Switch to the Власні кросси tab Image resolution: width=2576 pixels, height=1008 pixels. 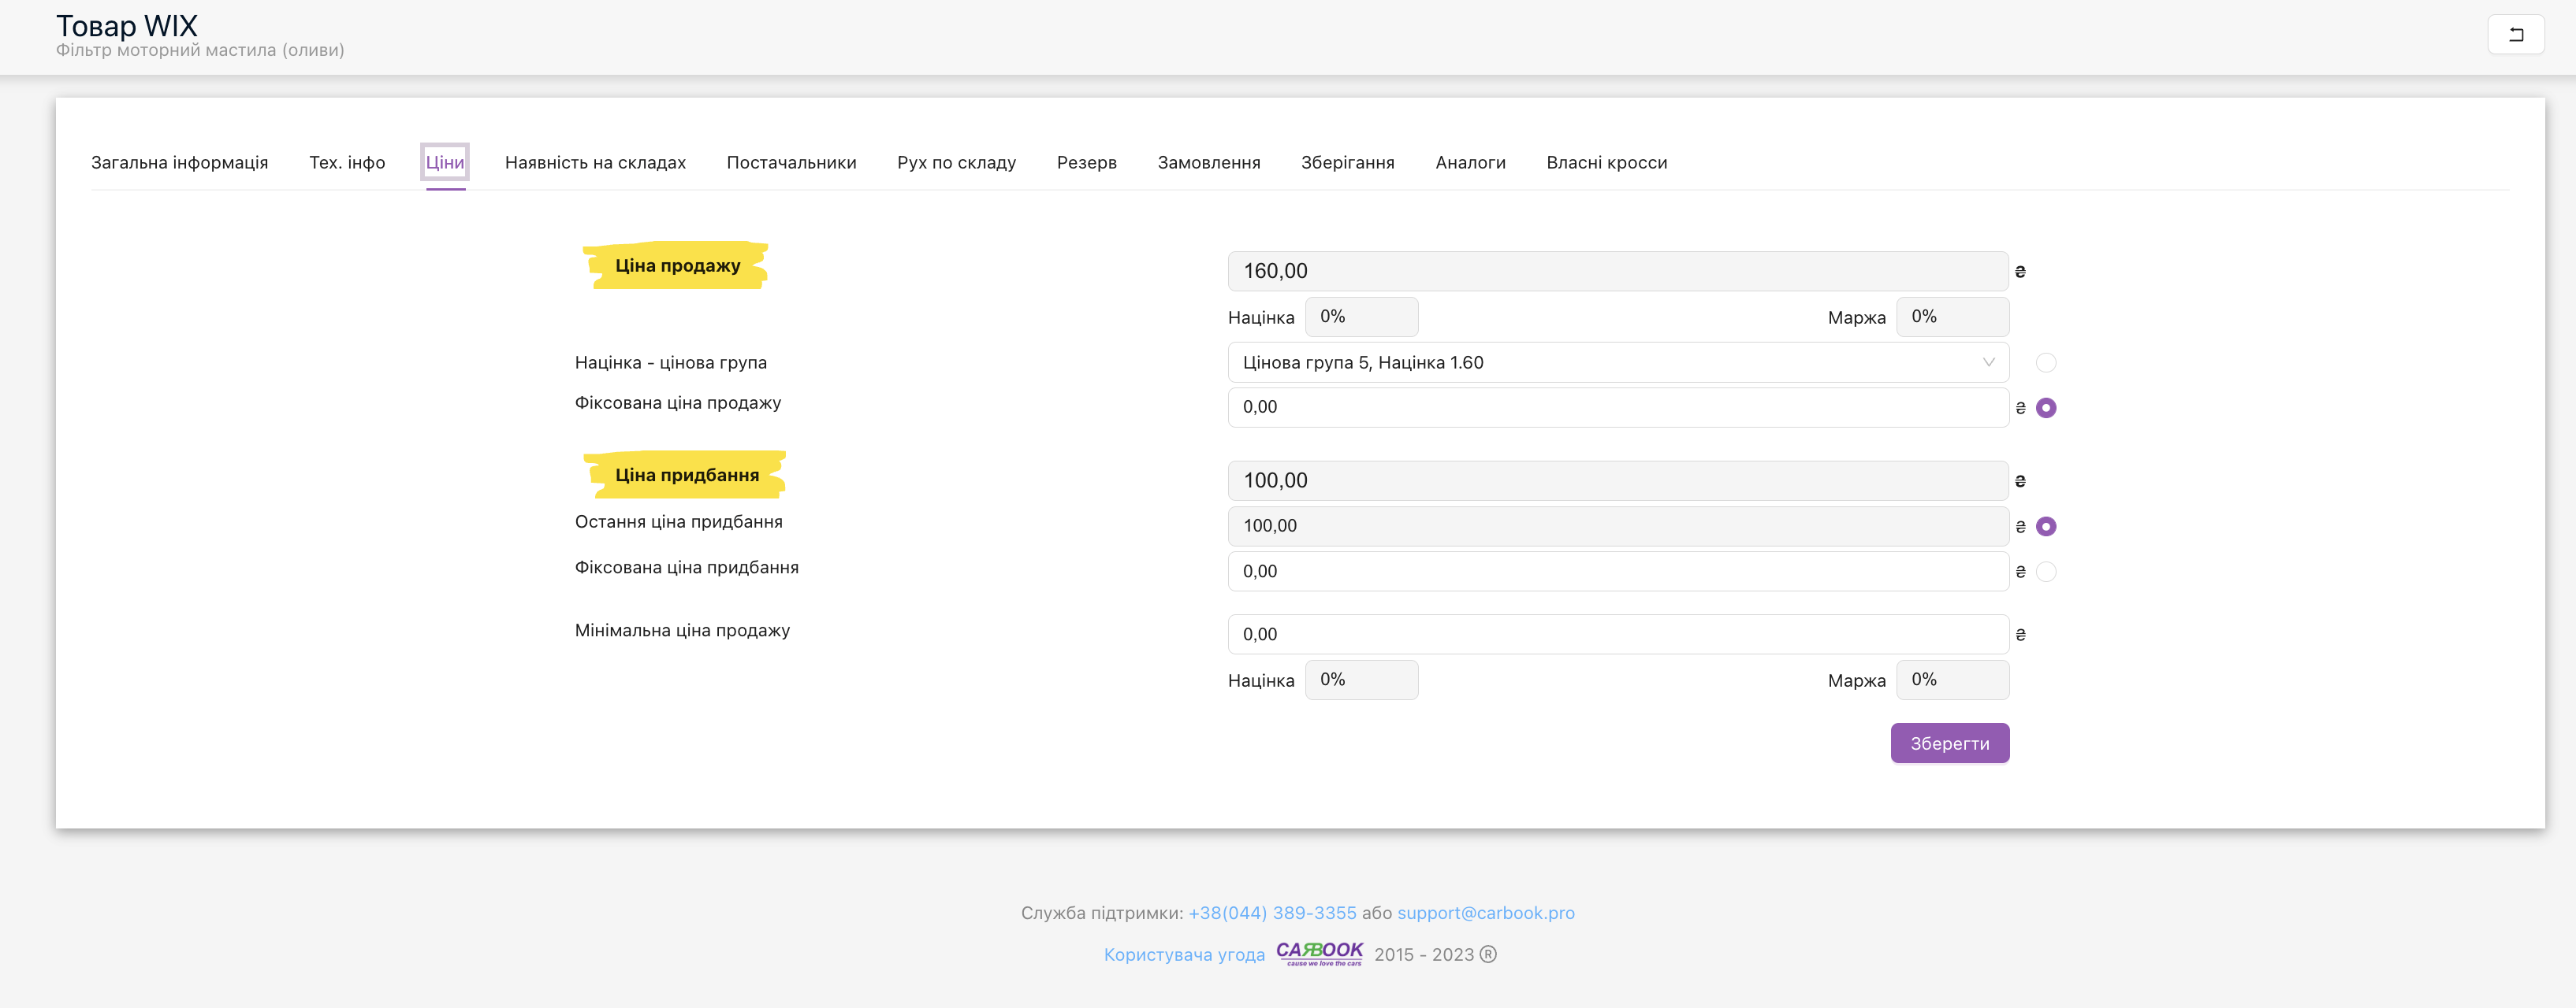coord(1606,163)
